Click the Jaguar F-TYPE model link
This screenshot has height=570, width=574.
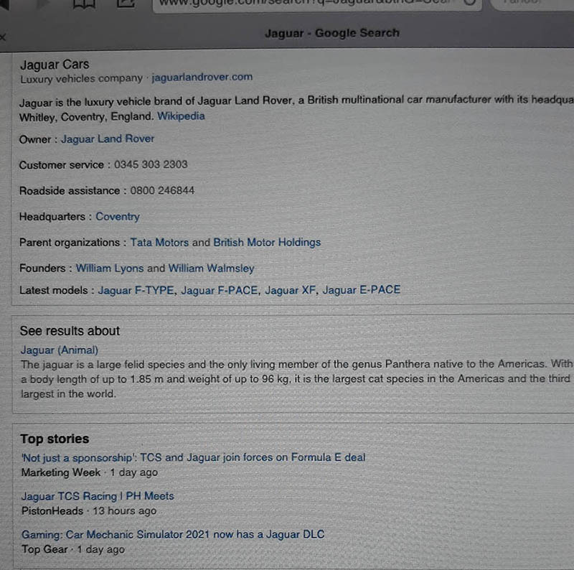pyautogui.click(x=136, y=290)
